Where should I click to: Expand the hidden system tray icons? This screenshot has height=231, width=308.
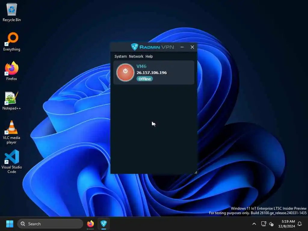(254, 224)
